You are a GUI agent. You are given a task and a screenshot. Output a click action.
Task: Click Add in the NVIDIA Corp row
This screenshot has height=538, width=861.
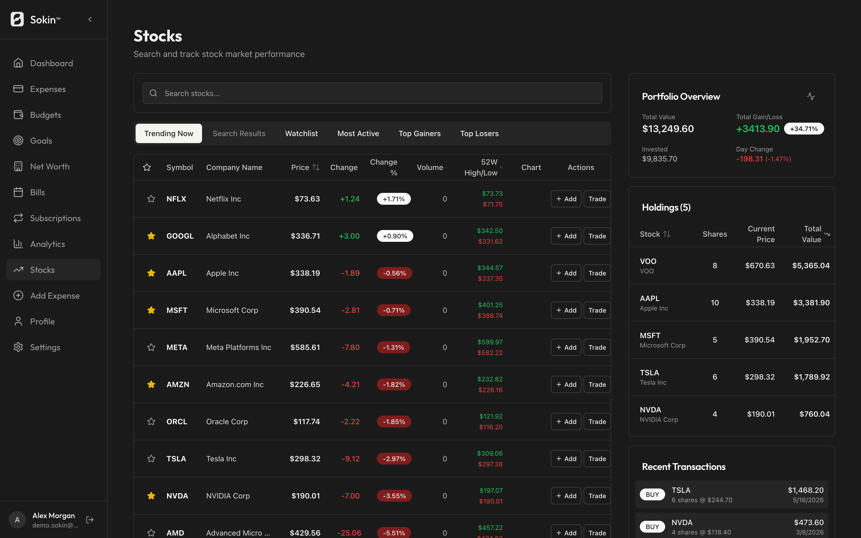click(x=566, y=496)
